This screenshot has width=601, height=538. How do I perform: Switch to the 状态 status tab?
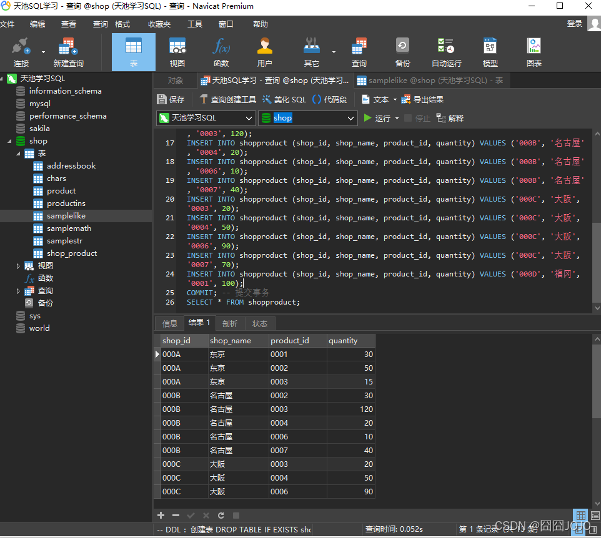coord(259,323)
